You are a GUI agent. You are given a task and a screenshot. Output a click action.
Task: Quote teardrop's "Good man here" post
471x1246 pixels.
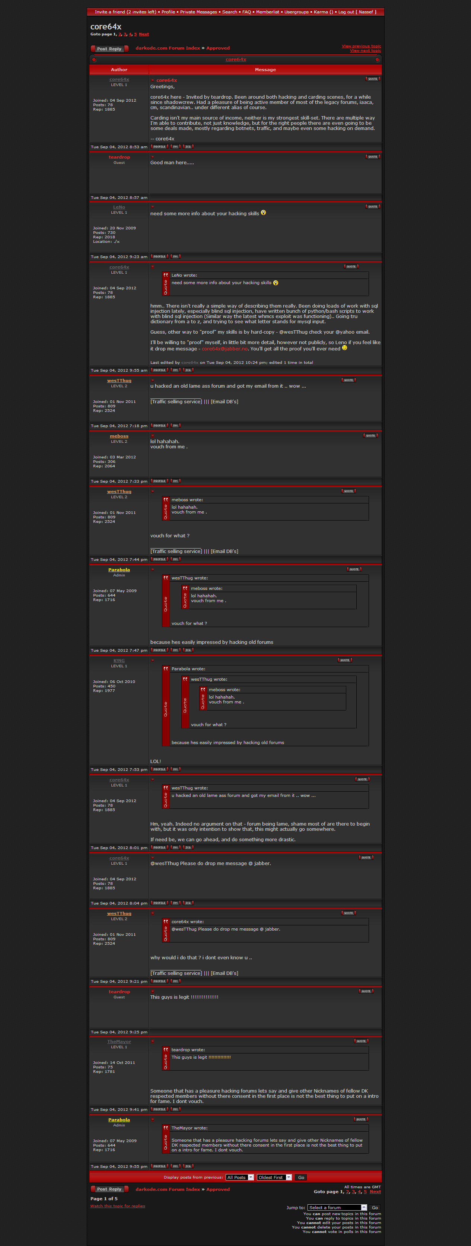[372, 157]
